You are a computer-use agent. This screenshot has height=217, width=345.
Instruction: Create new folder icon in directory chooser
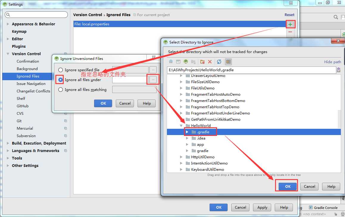coord(202,62)
